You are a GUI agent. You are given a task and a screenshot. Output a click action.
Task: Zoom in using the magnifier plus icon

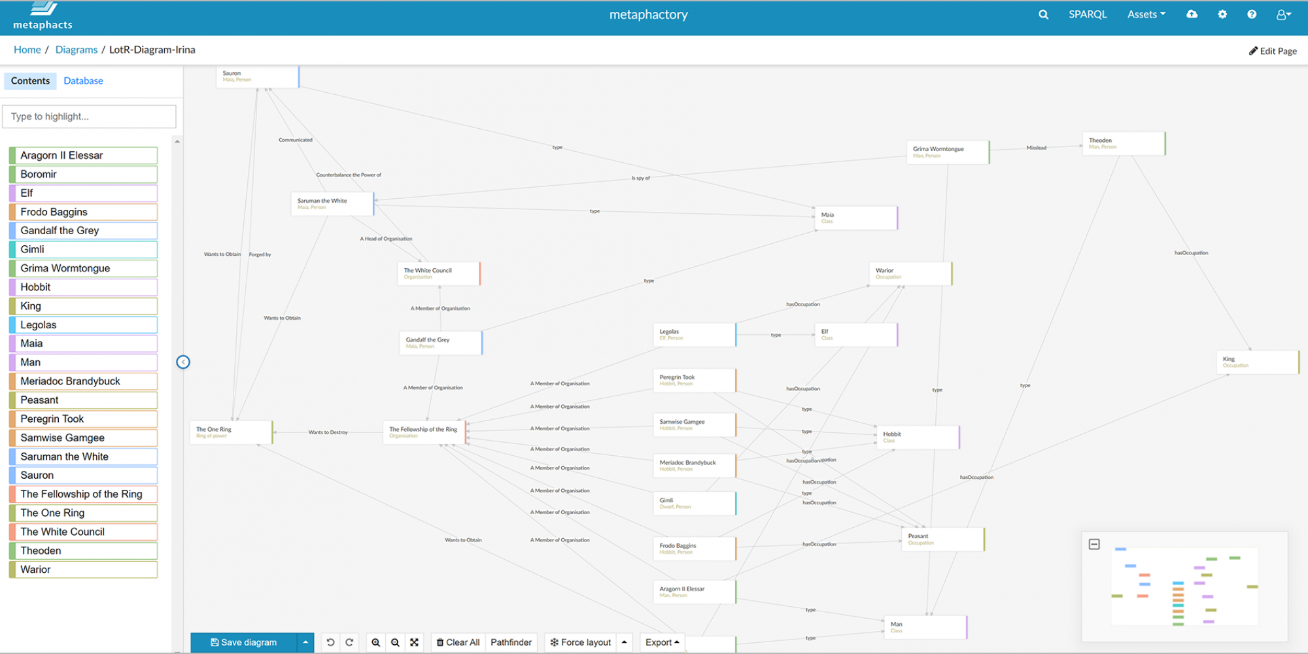(x=376, y=642)
